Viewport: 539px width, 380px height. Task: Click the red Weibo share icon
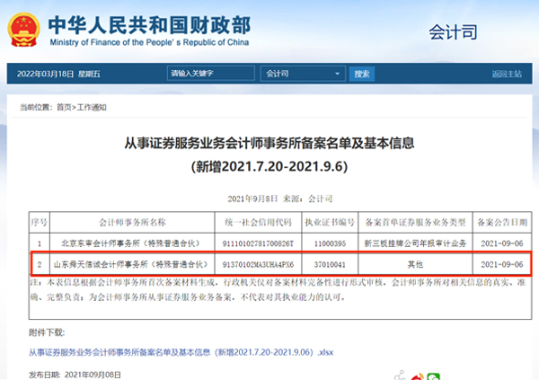pos(418,377)
